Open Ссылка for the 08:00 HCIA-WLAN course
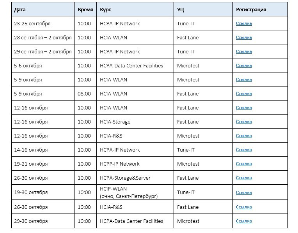 [x=244, y=94]
